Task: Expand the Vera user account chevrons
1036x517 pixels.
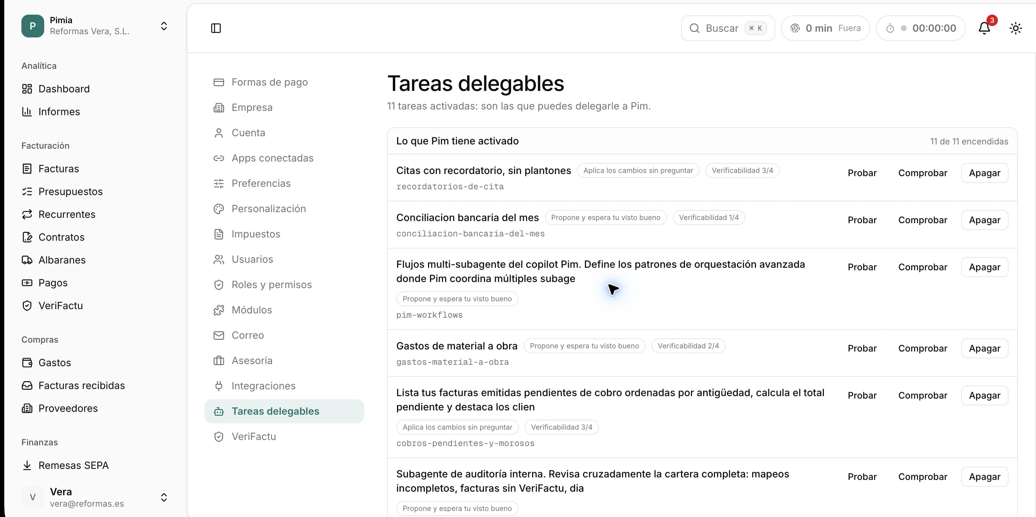Action: [164, 497]
